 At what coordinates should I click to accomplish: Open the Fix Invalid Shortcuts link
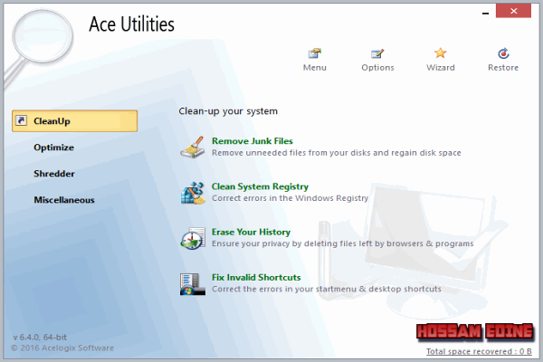256,277
